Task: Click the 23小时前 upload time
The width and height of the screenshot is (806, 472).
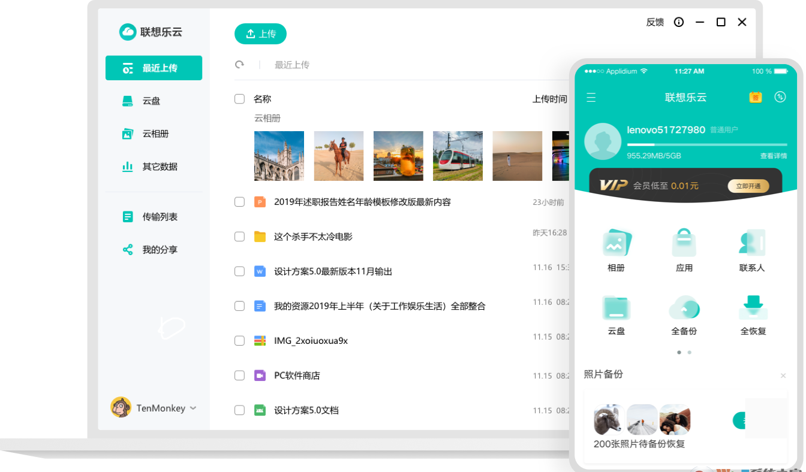Action: [x=548, y=202]
